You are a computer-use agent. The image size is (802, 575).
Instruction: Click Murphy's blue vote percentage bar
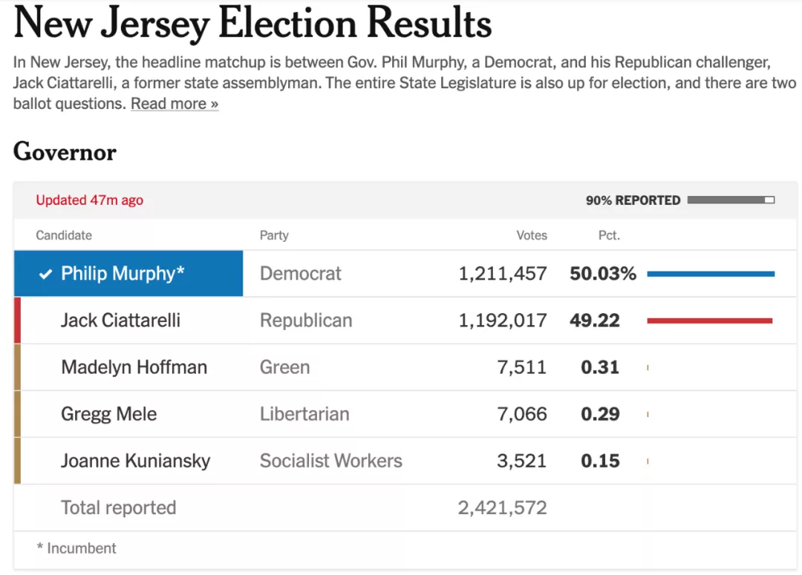(x=711, y=274)
